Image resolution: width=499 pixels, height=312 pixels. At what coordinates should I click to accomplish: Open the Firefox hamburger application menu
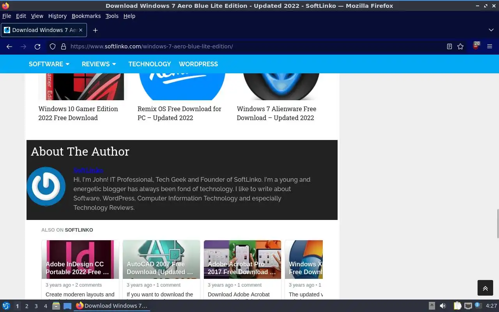[490, 46]
